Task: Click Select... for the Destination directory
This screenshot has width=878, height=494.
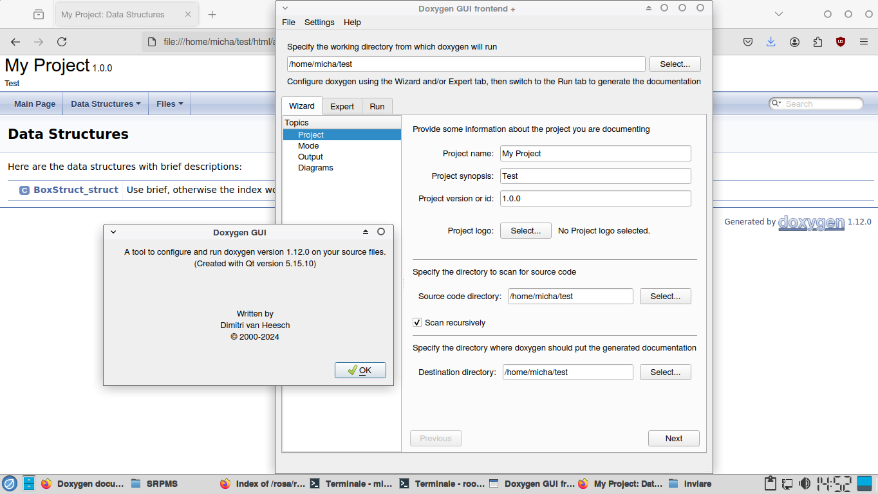Action: pyautogui.click(x=666, y=372)
